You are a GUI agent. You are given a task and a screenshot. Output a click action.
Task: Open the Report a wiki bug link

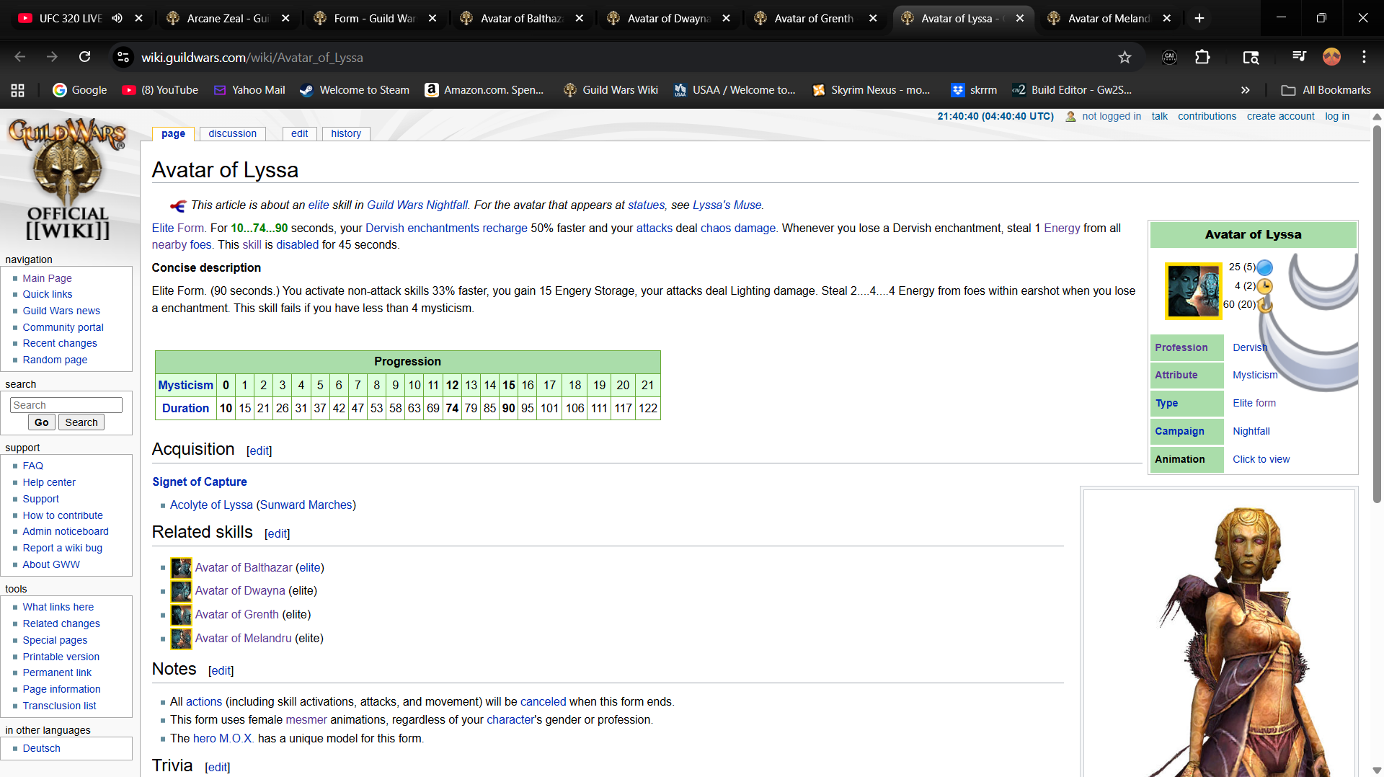point(62,548)
